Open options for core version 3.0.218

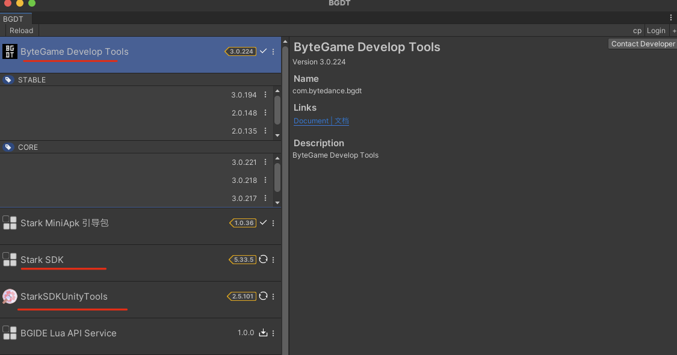click(265, 180)
